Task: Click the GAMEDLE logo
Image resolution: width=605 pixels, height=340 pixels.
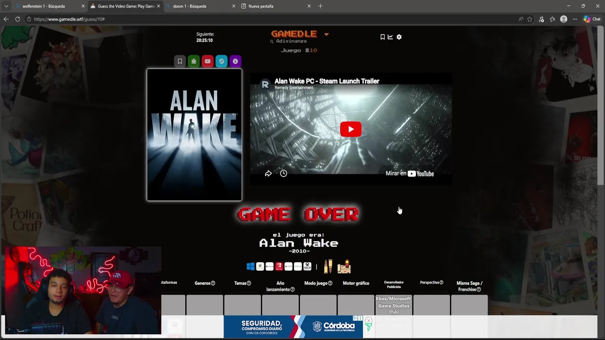Action: click(294, 34)
